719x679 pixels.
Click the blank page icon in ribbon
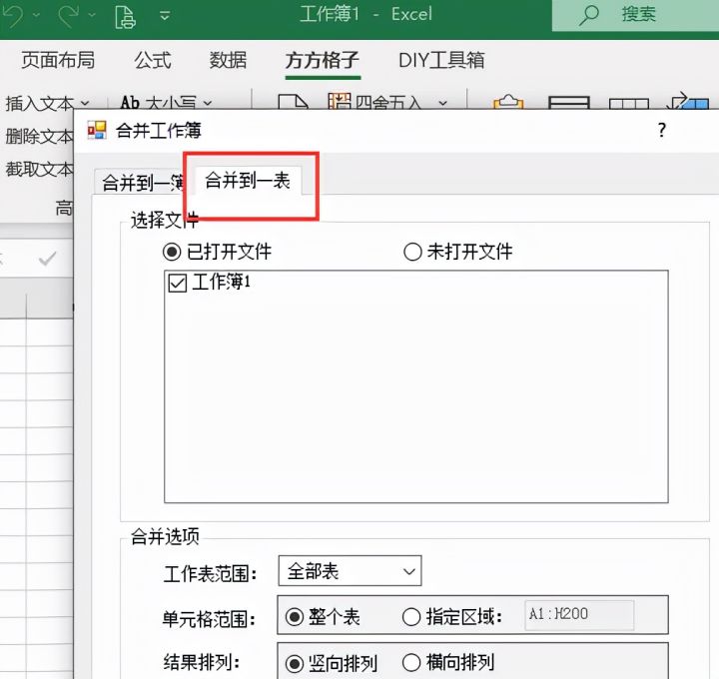pos(293,102)
